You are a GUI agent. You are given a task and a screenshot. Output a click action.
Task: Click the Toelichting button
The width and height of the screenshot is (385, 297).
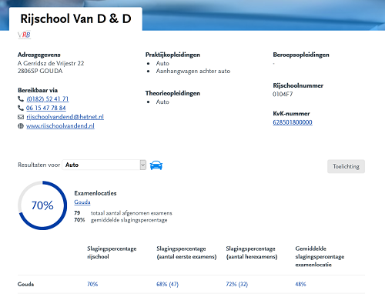tap(346, 166)
